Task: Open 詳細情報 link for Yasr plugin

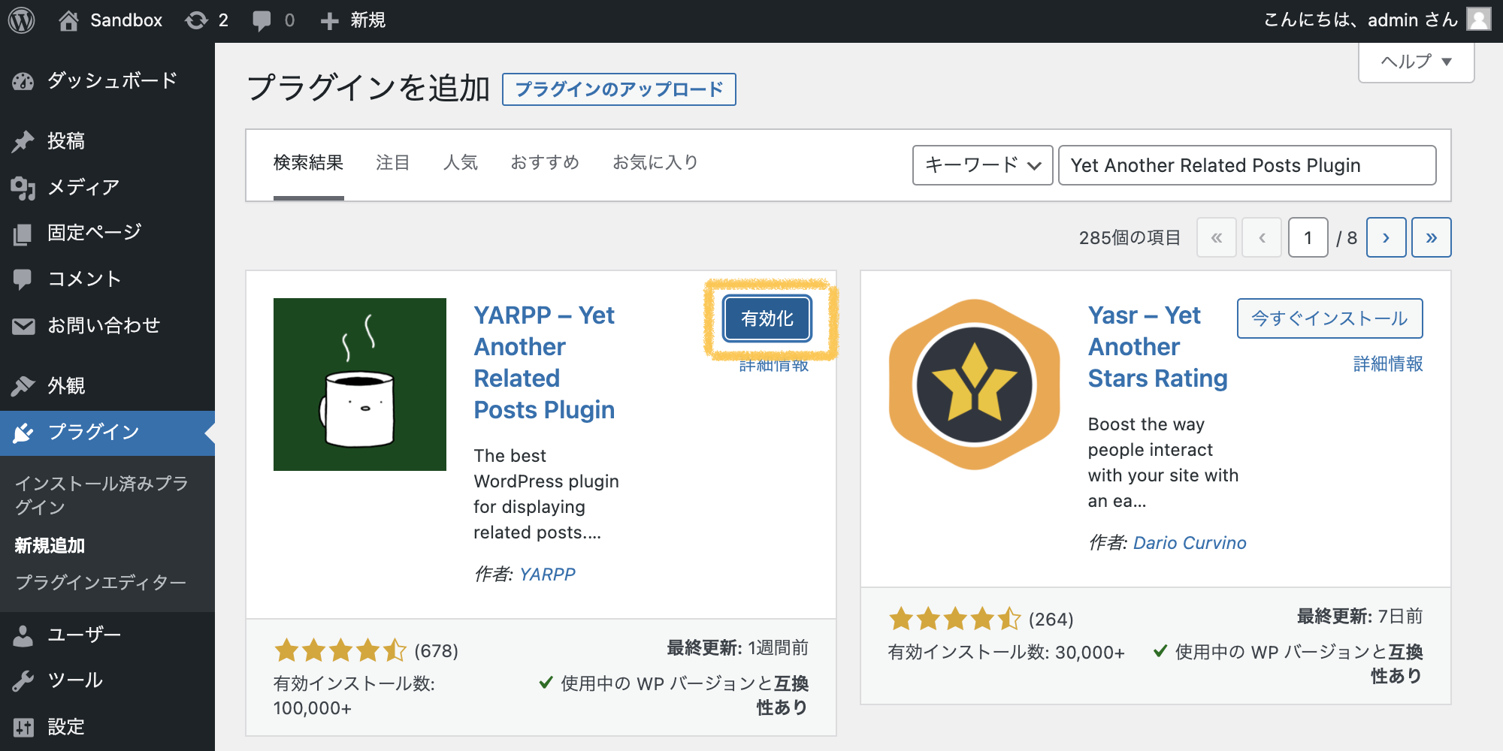Action: pyautogui.click(x=1387, y=364)
